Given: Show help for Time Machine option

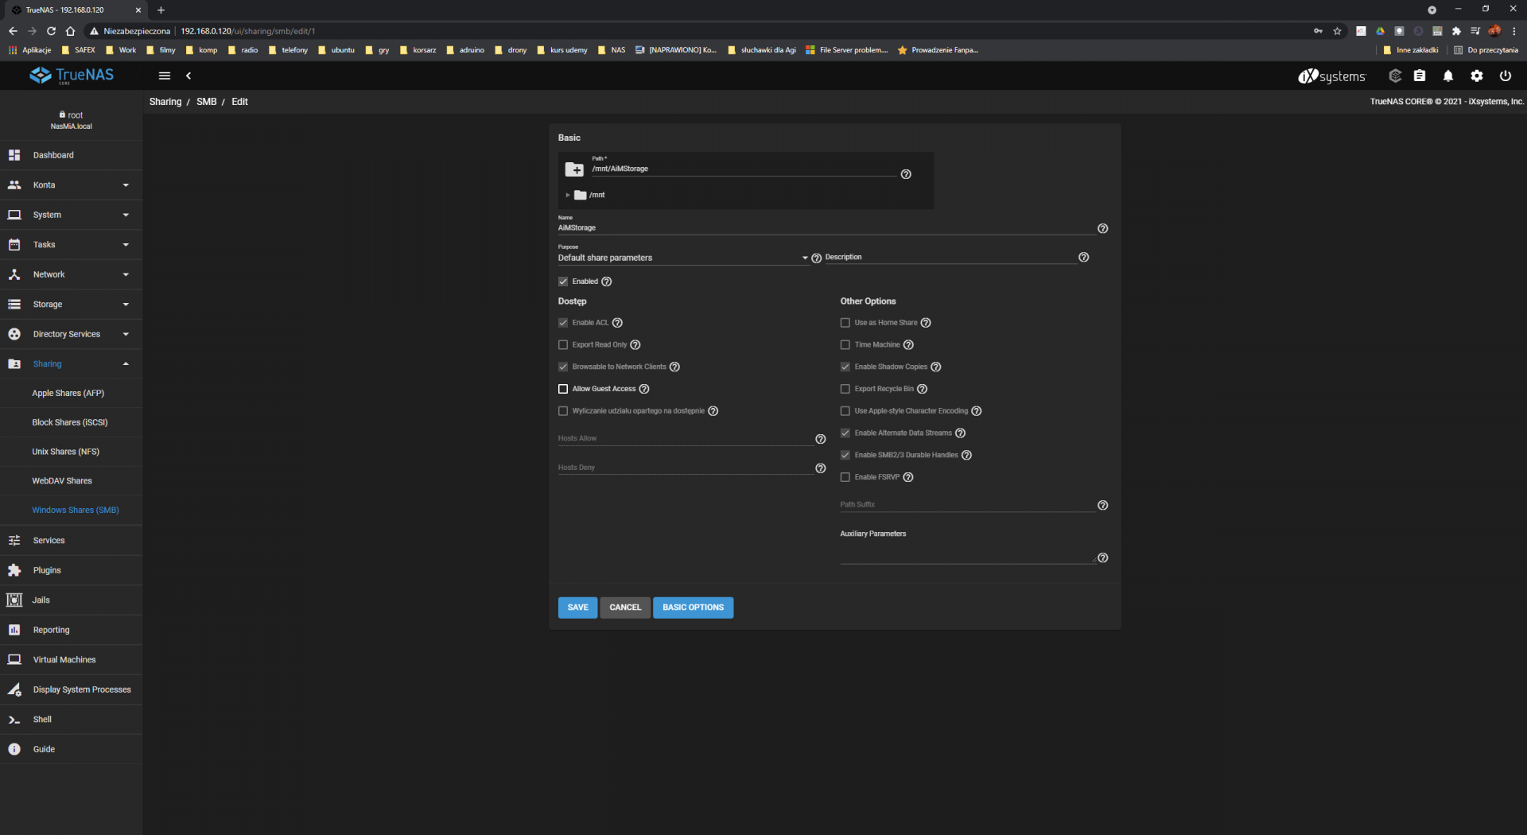Looking at the screenshot, I should click(x=909, y=345).
